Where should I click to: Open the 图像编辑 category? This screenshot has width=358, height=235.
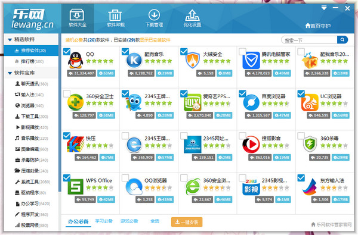click(31, 149)
